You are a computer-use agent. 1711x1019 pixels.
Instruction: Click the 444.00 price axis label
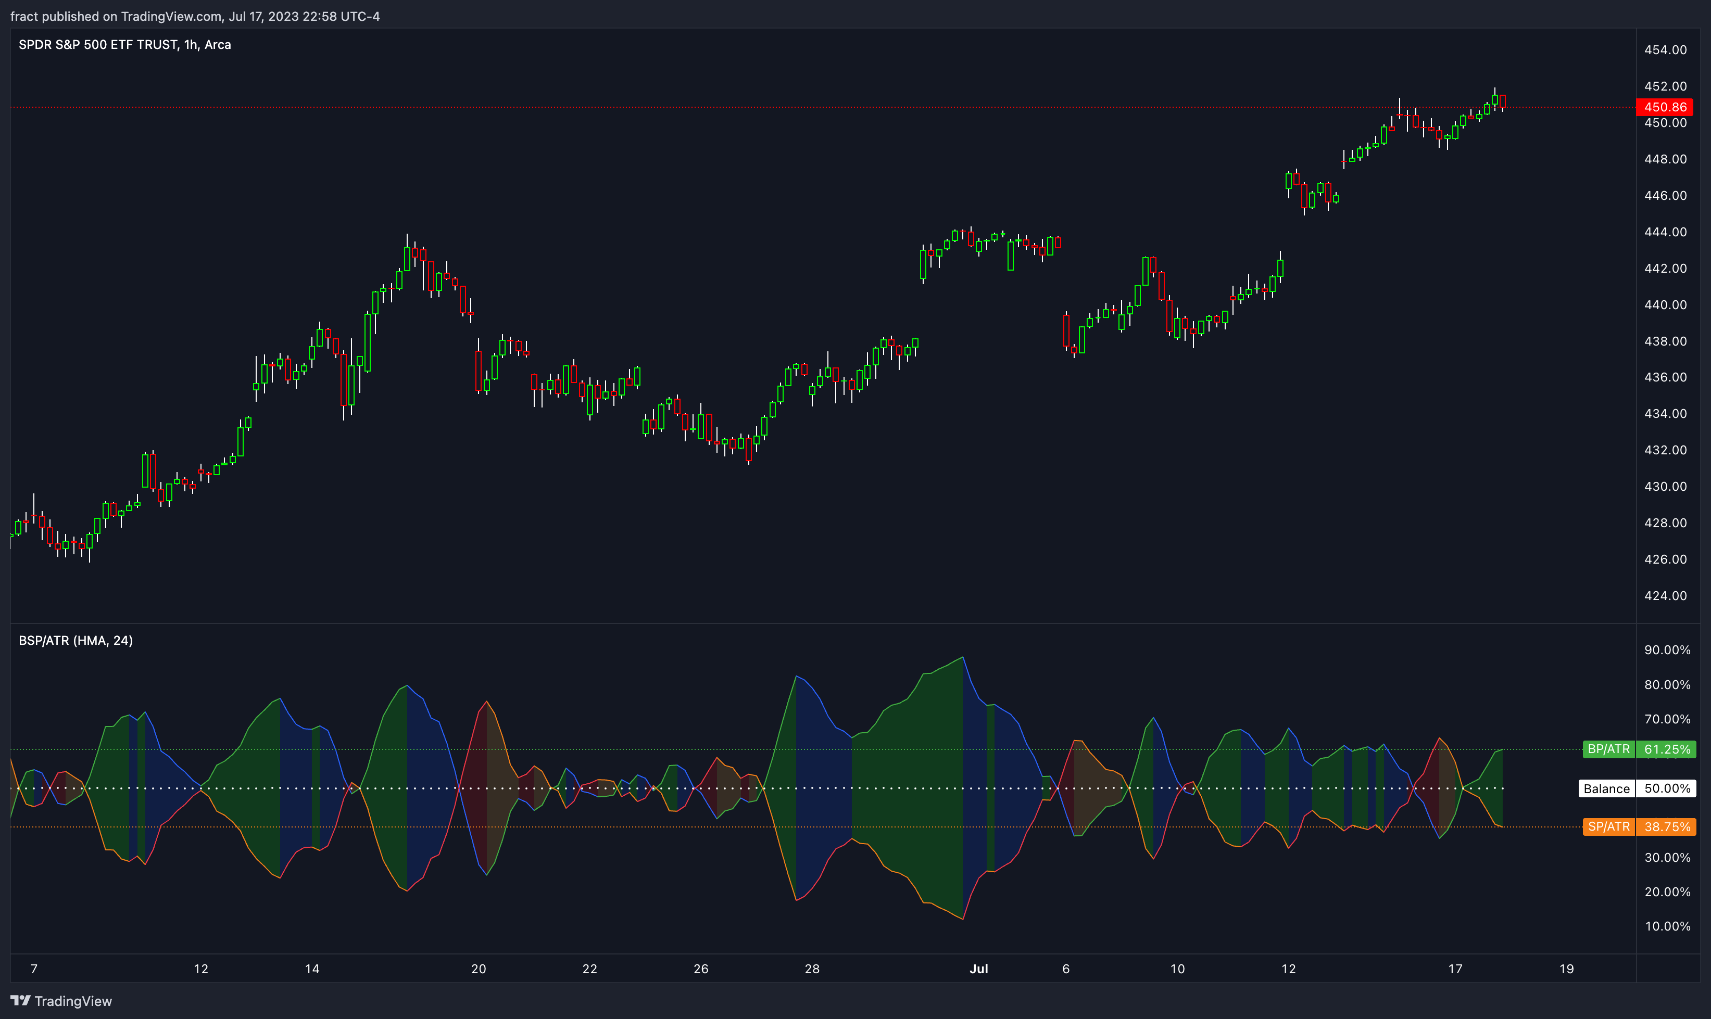click(x=1665, y=232)
